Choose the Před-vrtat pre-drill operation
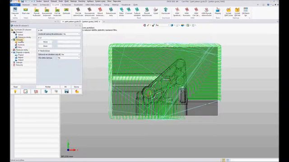The height and width of the screenshot is (162, 289). tap(26, 11)
